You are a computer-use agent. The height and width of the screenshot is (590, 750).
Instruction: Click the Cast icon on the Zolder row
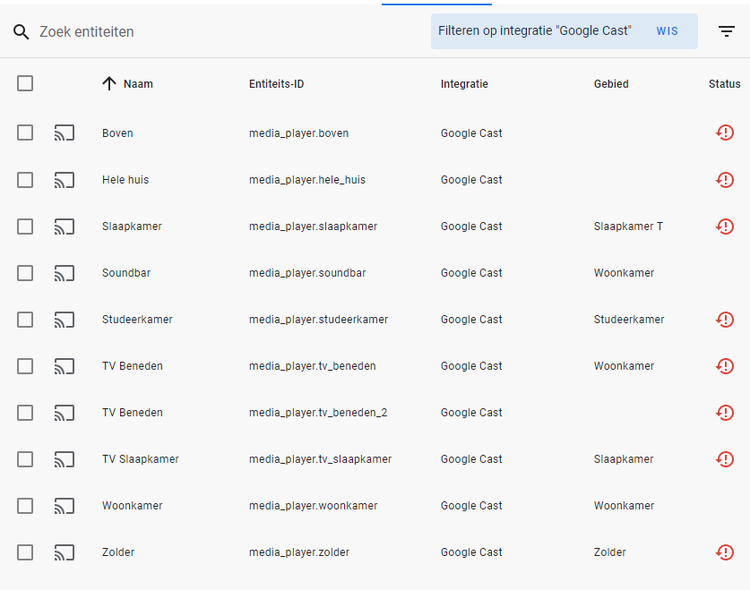tap(64, 552)
